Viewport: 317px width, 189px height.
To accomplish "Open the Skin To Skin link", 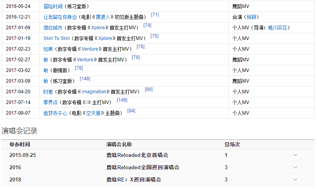I will point(56,39).
